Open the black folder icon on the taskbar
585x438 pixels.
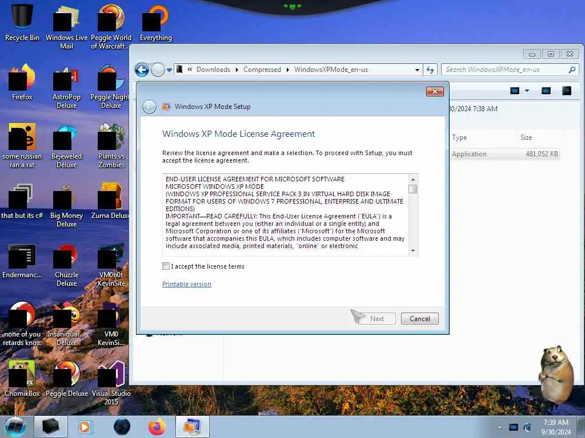(51, 427)
